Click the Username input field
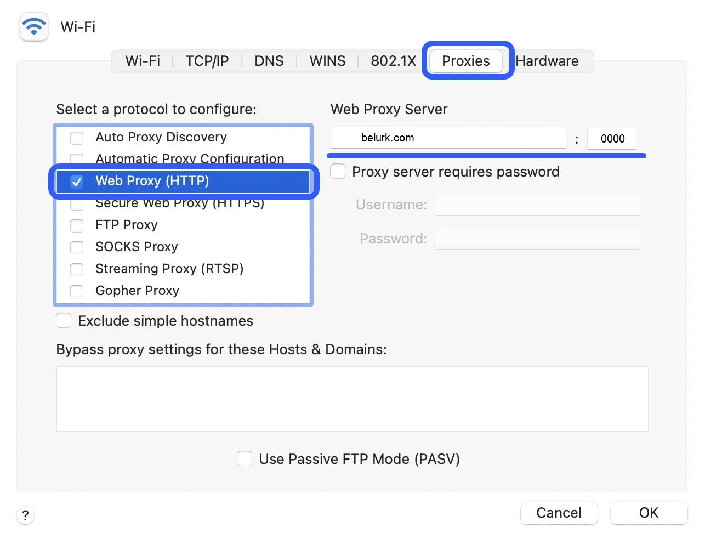 tap(537, 205)
